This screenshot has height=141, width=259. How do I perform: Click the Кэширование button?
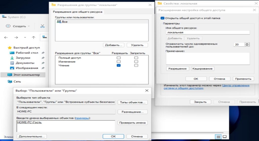click(203, 69)
